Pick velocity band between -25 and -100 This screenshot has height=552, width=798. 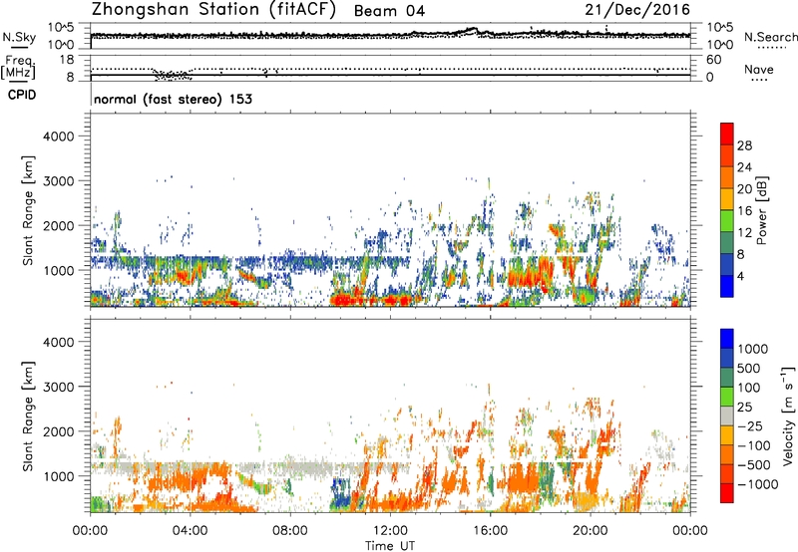click(727, 435)
